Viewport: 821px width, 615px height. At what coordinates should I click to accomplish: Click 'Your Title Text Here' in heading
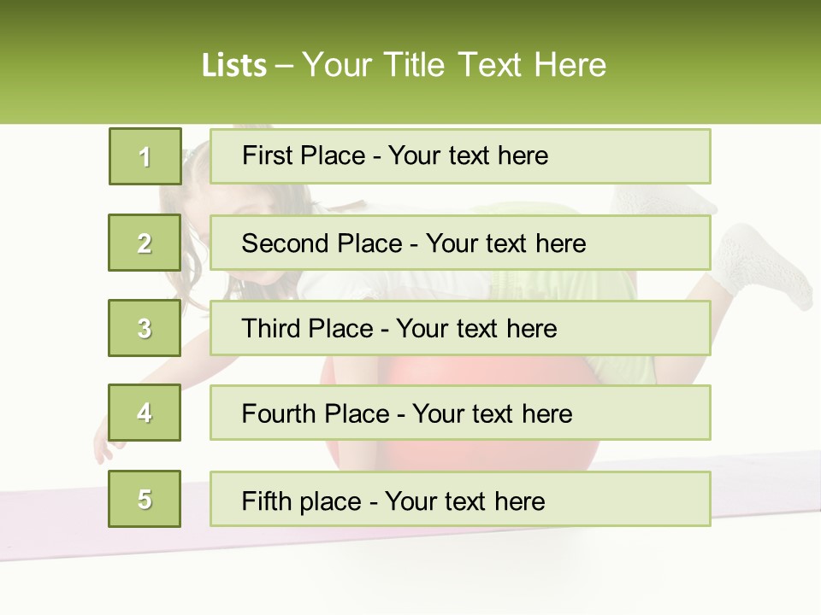coord(453,65)
